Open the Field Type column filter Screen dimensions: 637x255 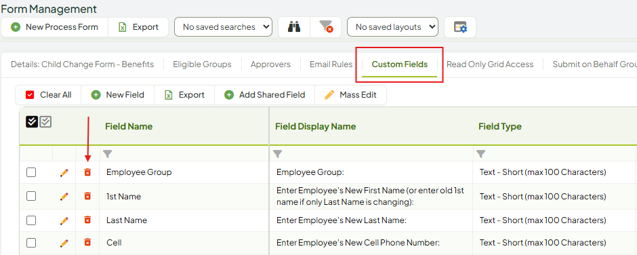tap(480, 154)
